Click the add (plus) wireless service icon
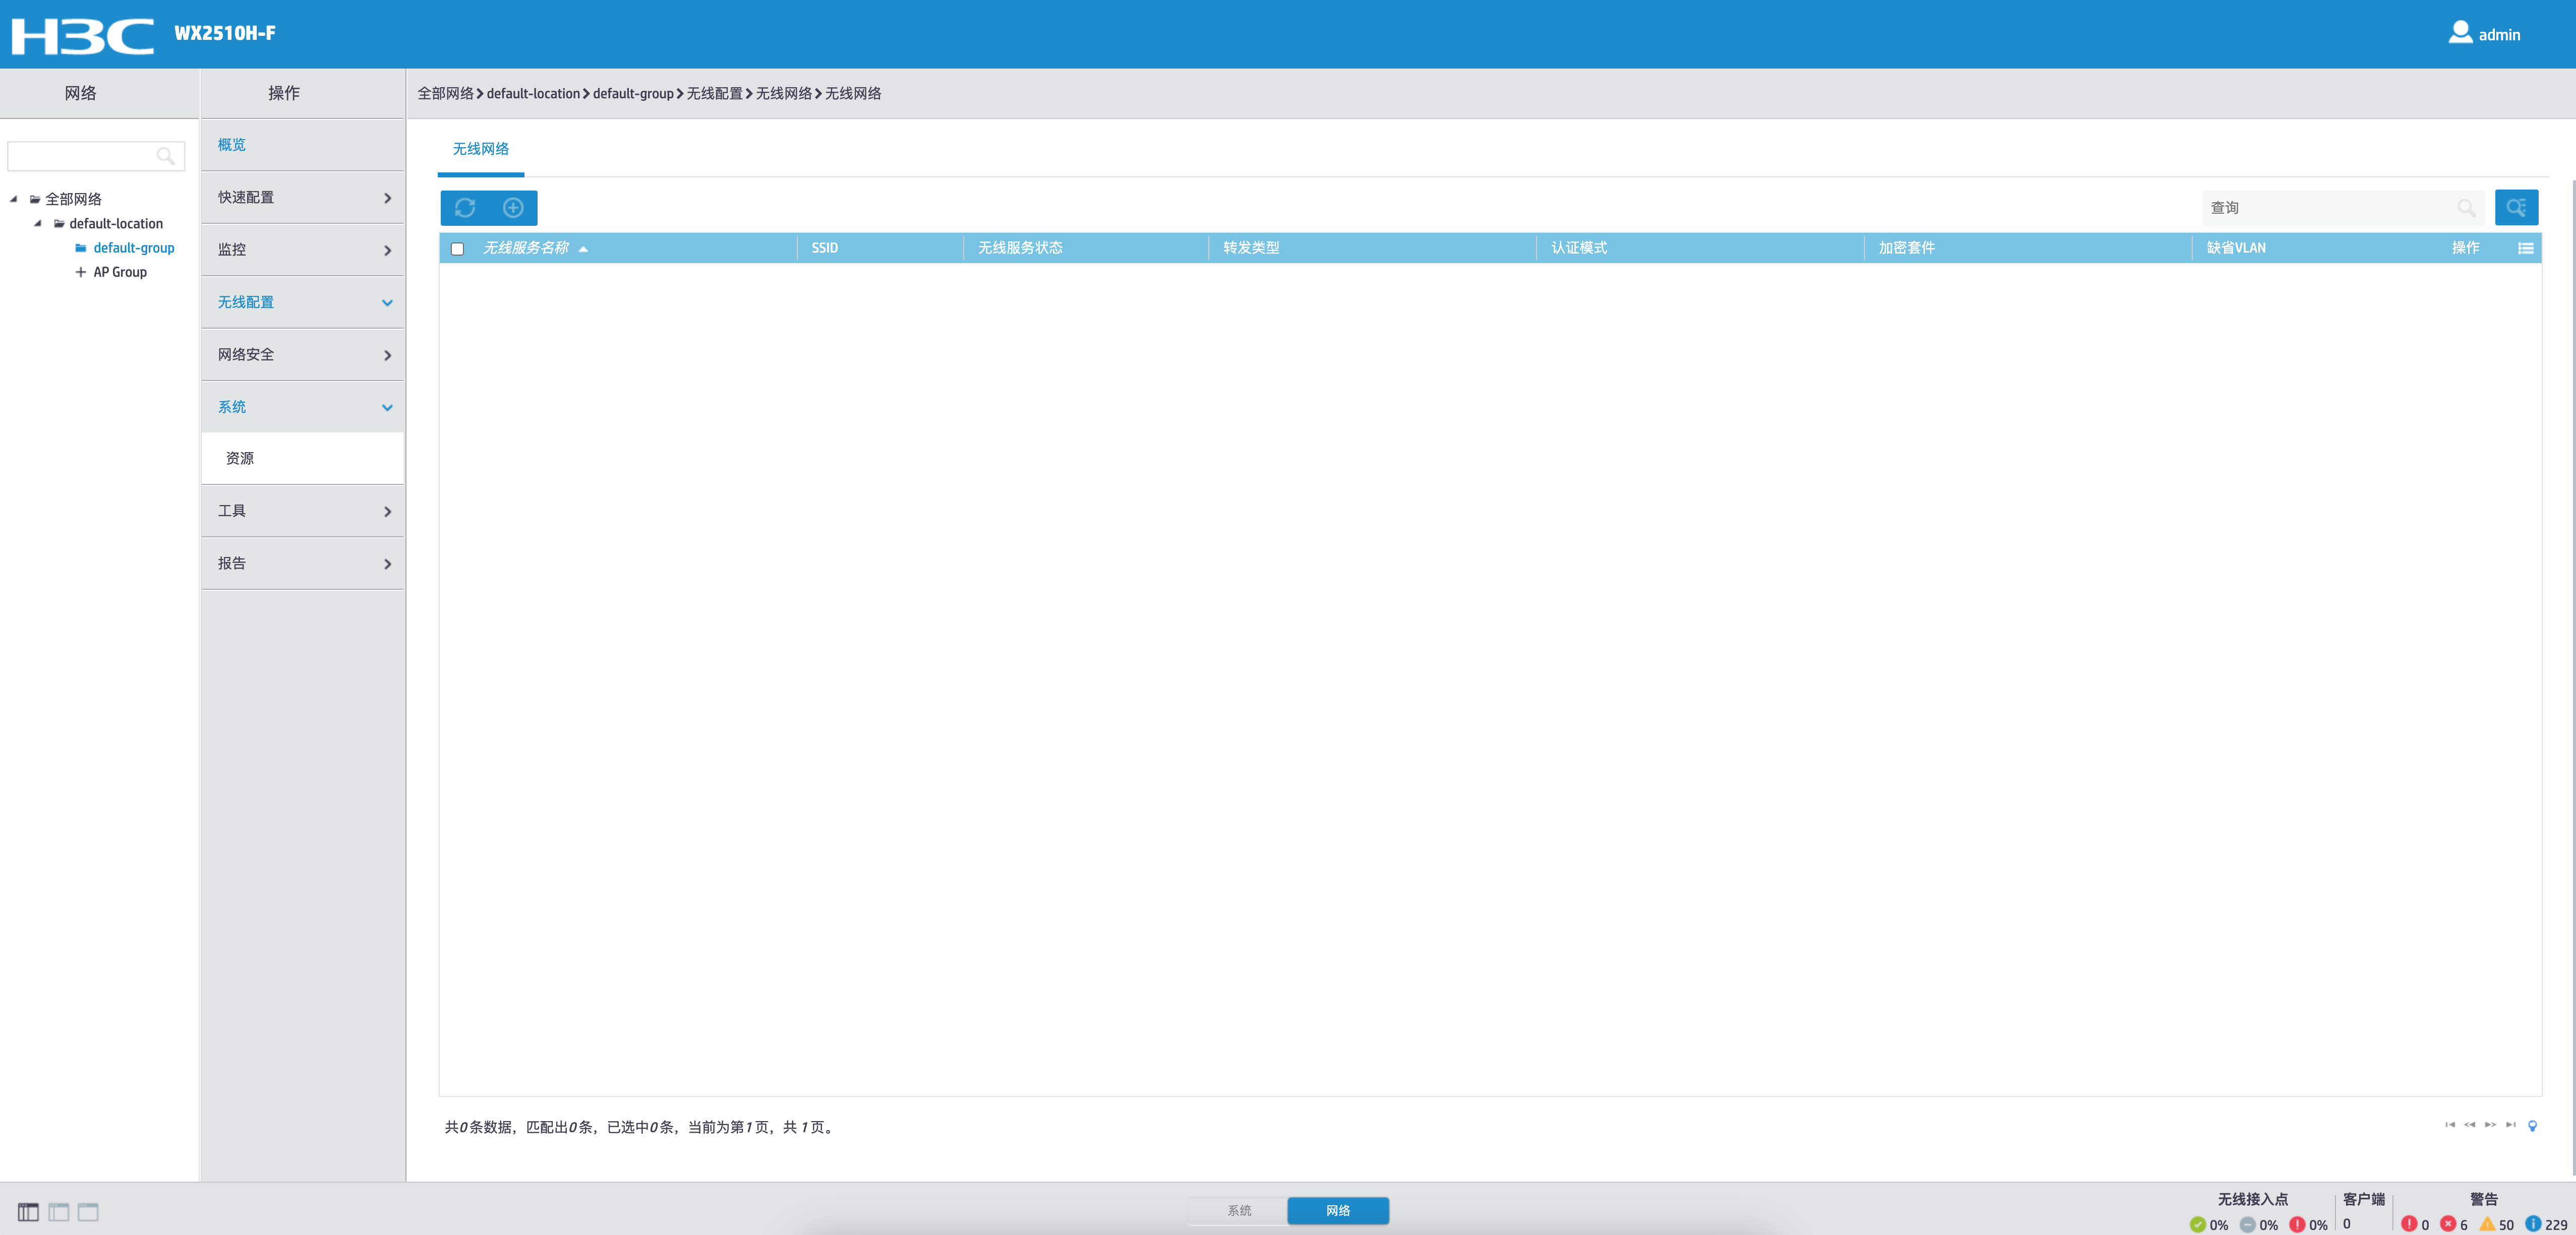The height and width of the screenshot is (1235, 2576). 513,208
